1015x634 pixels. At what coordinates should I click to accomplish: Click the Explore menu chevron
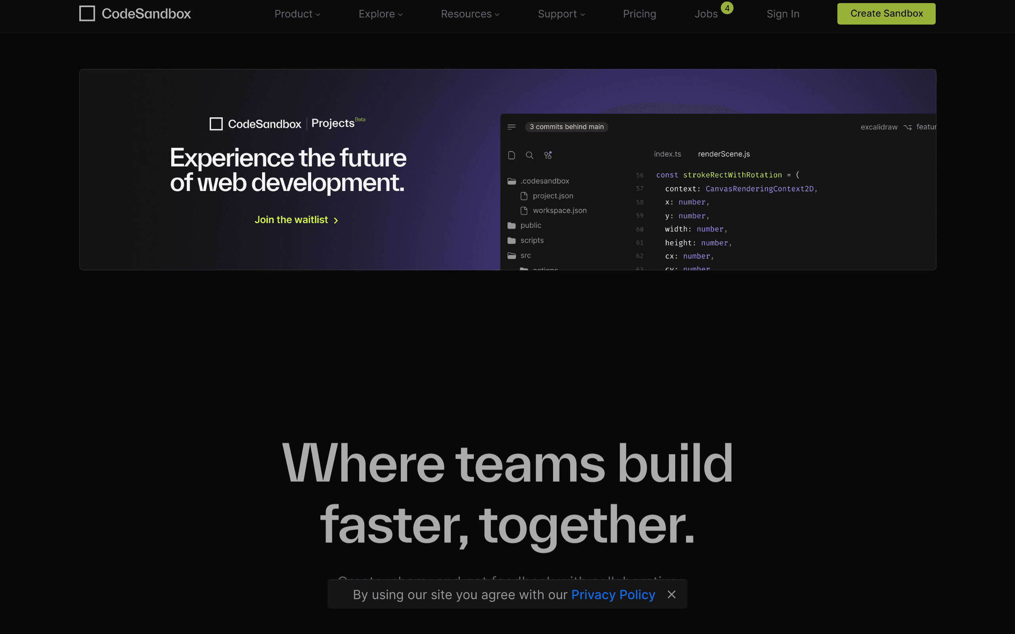[400, 15]
